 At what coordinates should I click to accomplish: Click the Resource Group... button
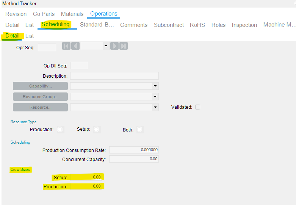(41, 97)
